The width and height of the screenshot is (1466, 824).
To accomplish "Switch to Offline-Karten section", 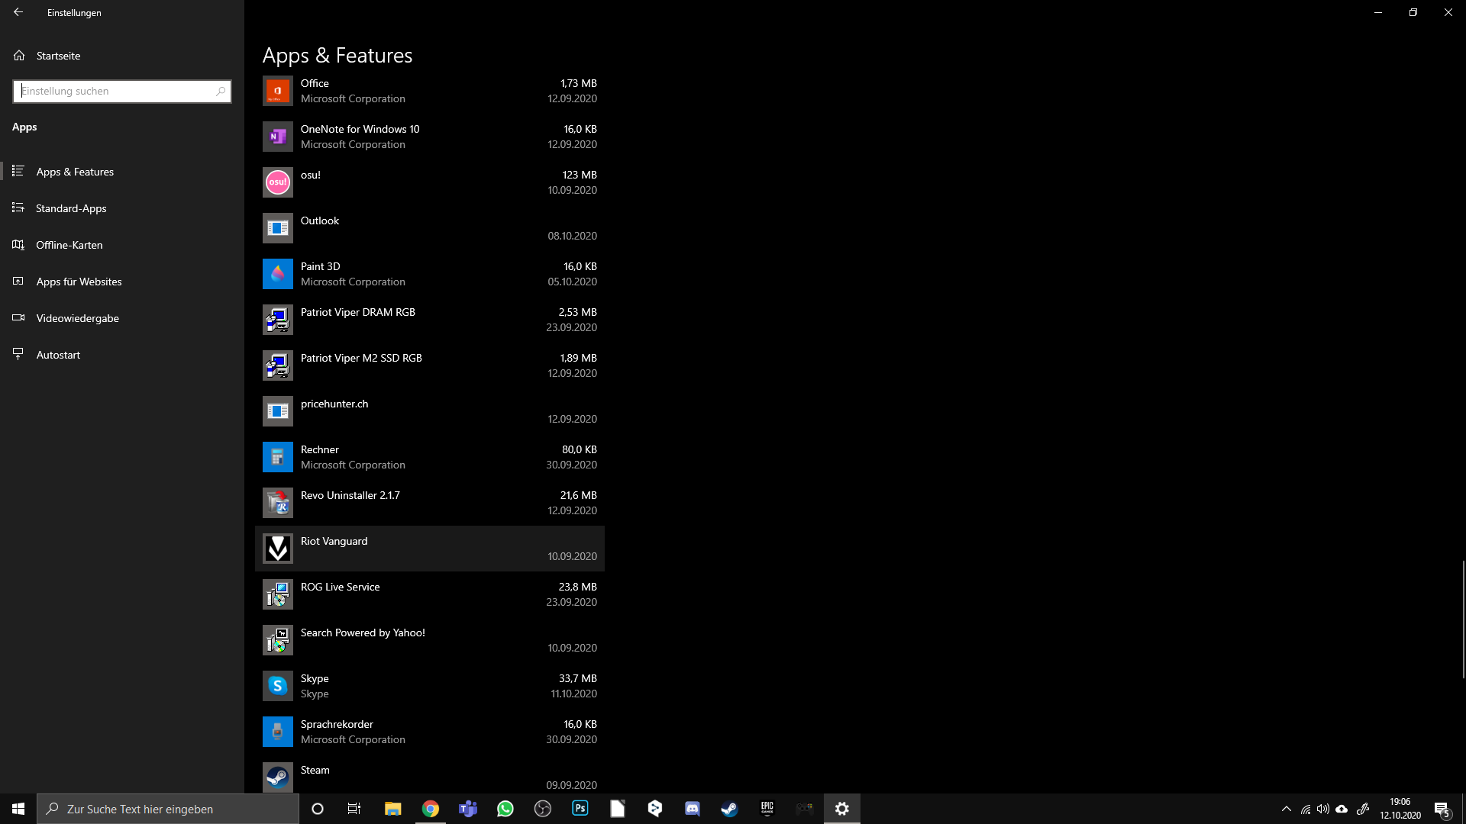I will [x=69, y=245].
